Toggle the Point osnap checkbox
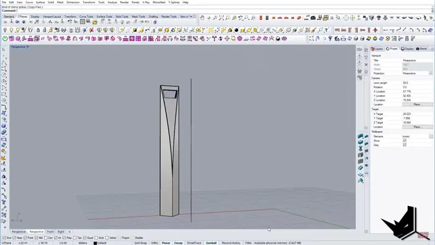Image resolution: width=435 pixels, height=245 pixels. [25, 238]
